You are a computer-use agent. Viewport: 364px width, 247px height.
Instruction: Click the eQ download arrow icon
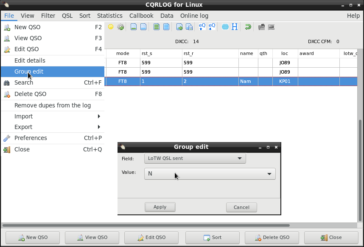tap(212, 27)
